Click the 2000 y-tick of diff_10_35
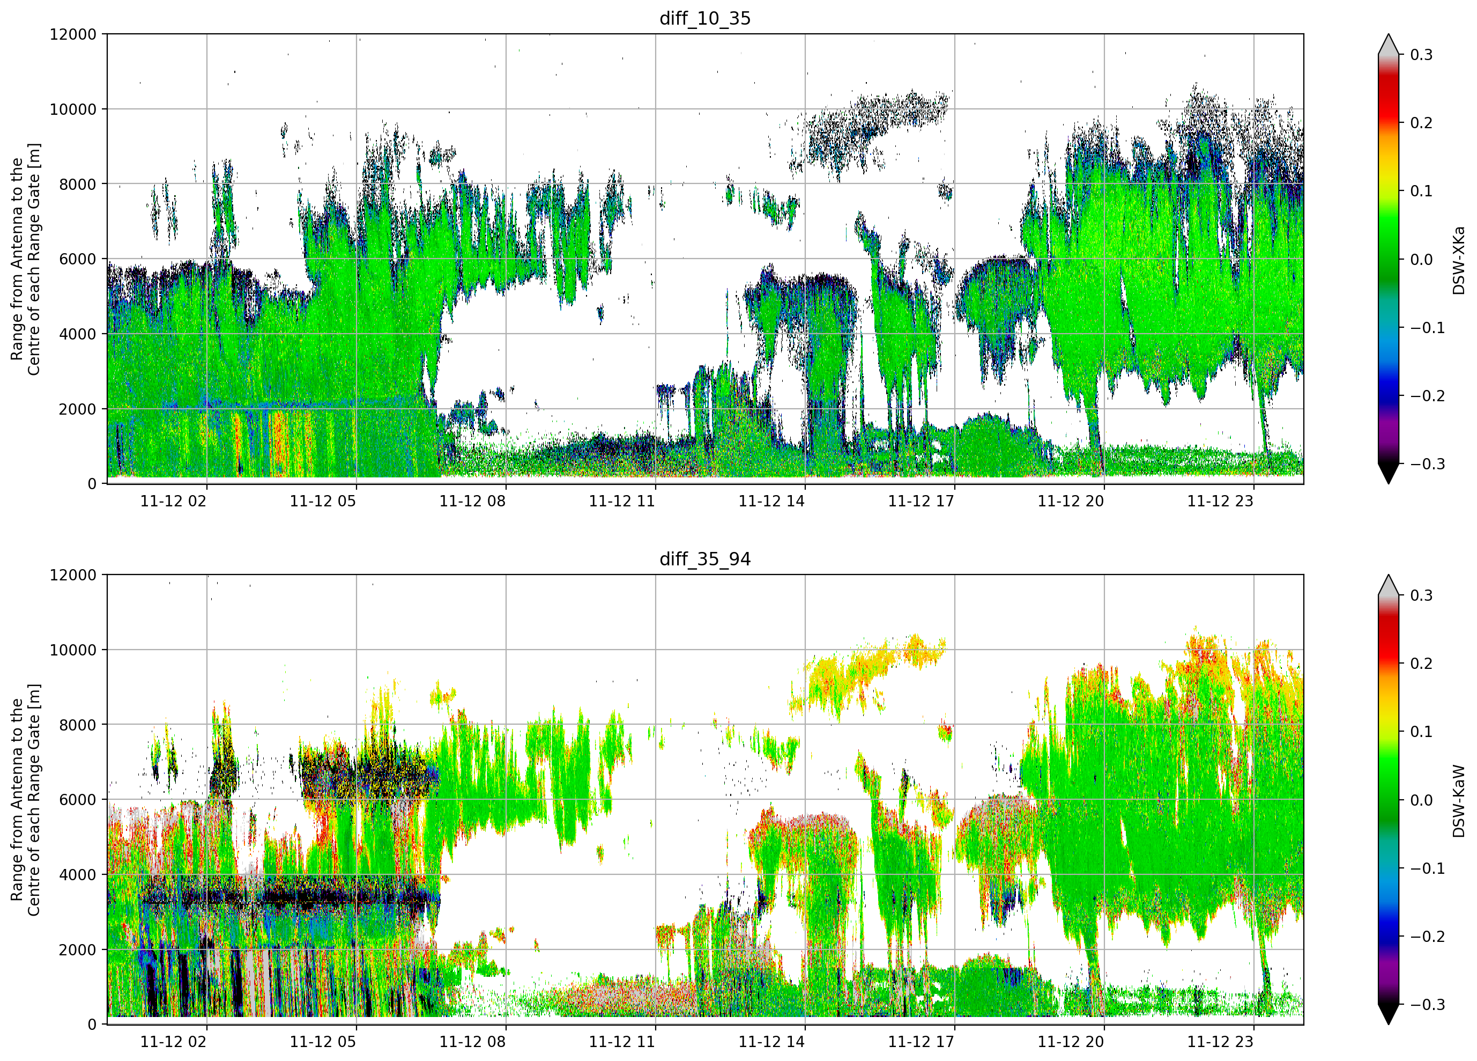The image size is (1477, 1061). coord(78,409)
